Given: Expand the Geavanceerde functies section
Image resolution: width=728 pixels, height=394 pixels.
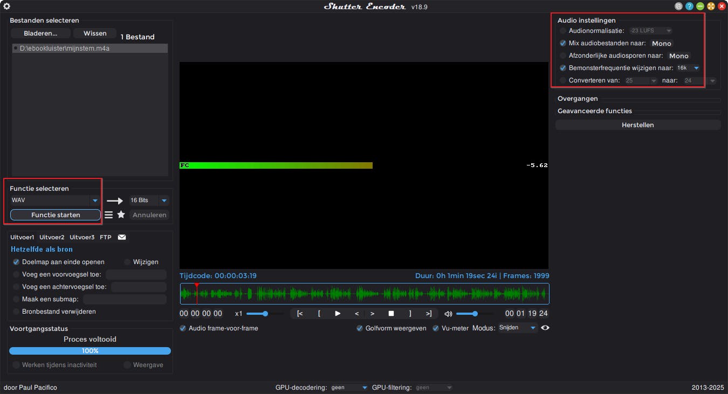Looking at the screenshot, I should [x=595, y=111].
